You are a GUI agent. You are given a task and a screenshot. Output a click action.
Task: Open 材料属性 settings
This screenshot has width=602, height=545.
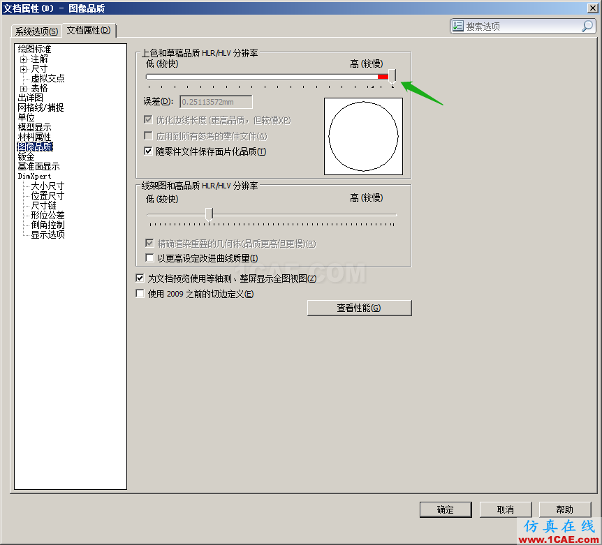point(34,137)
